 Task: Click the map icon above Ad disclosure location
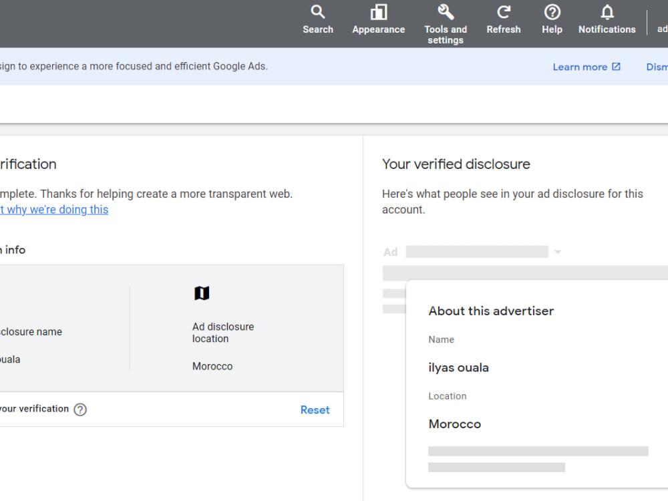click(x=202, y=293)
